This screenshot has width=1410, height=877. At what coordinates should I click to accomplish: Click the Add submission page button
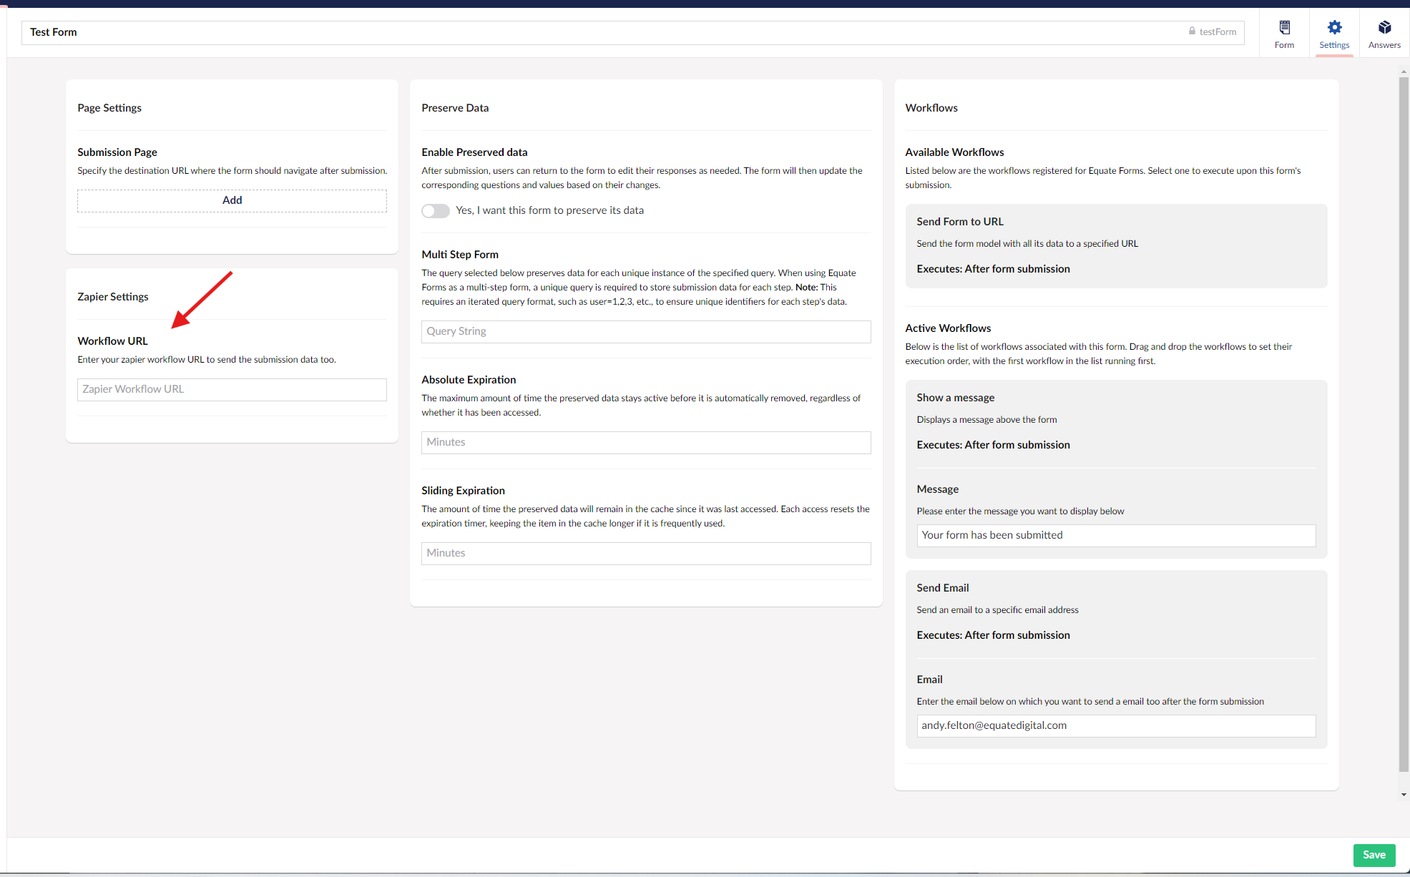232,200
